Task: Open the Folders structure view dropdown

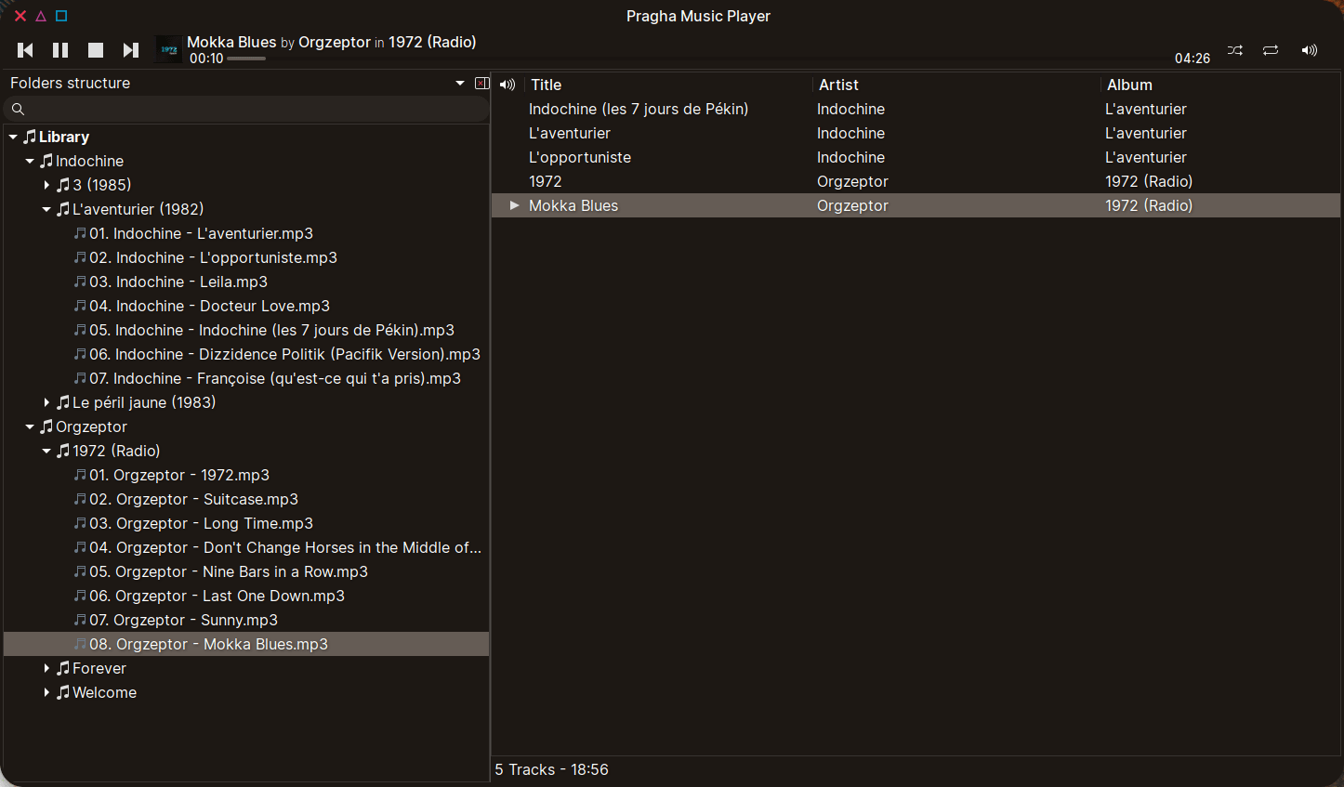Action: tap(460, 84)
